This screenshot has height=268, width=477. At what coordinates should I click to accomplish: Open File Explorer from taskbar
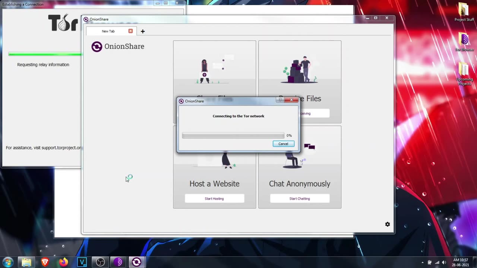click(x=26, y=262)
